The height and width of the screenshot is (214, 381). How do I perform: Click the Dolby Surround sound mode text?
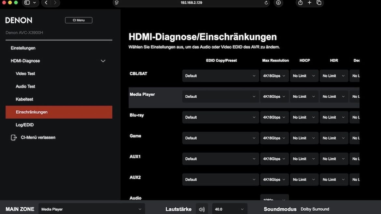[315, 209]
